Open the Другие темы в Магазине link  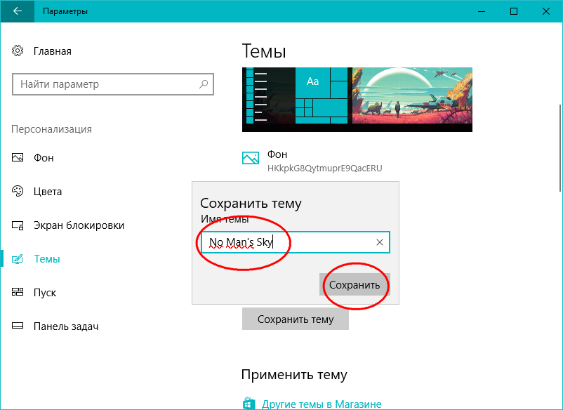322,404
